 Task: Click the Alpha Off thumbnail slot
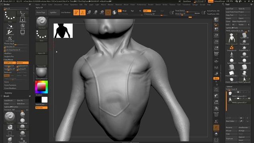(x=41, y=48)
